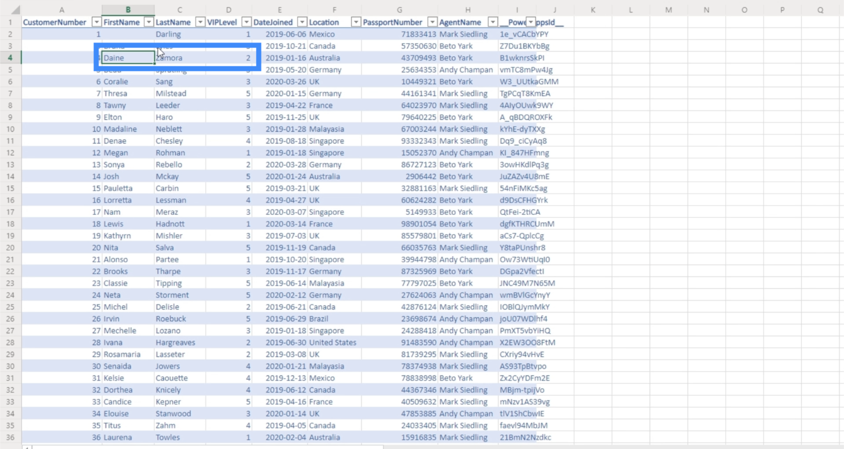Screen dimensions: 844x449
Task: Open the LastName filter dropdown
Action: 200,22
